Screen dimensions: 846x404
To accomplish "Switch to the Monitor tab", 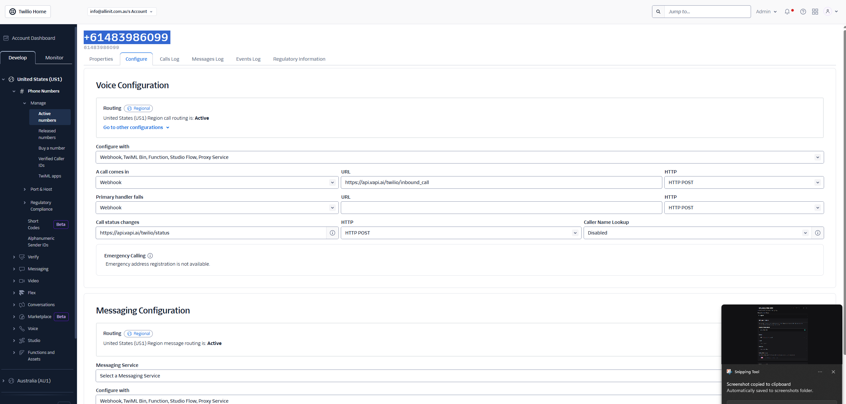I will point(54,58).
